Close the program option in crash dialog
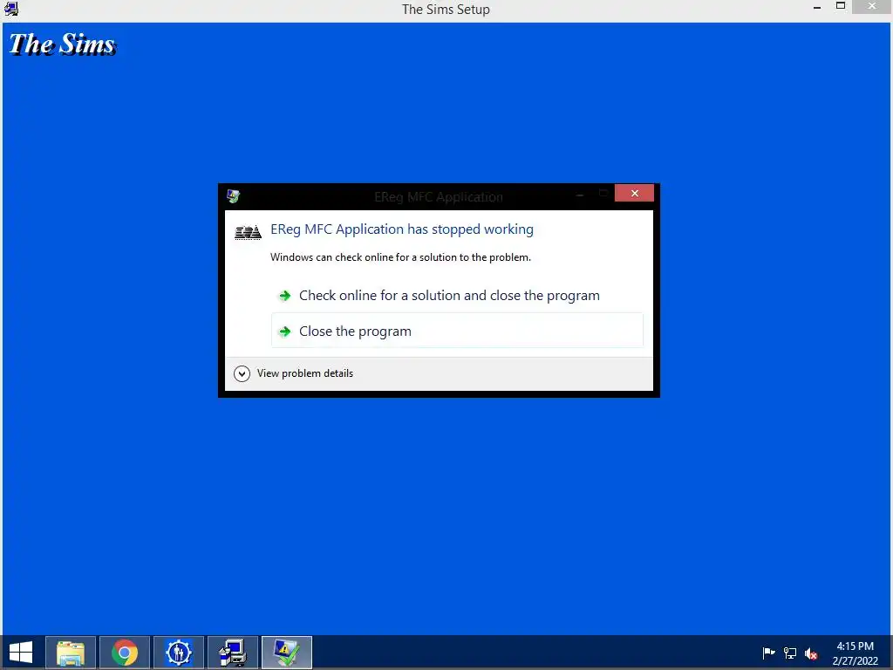893x670 pixels. click(457, 331)
